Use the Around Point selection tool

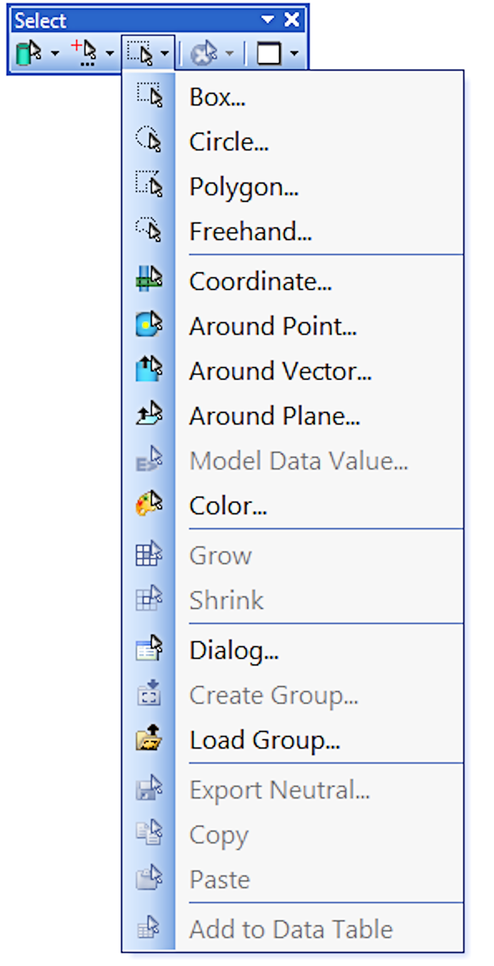click(x=272, y=326)
